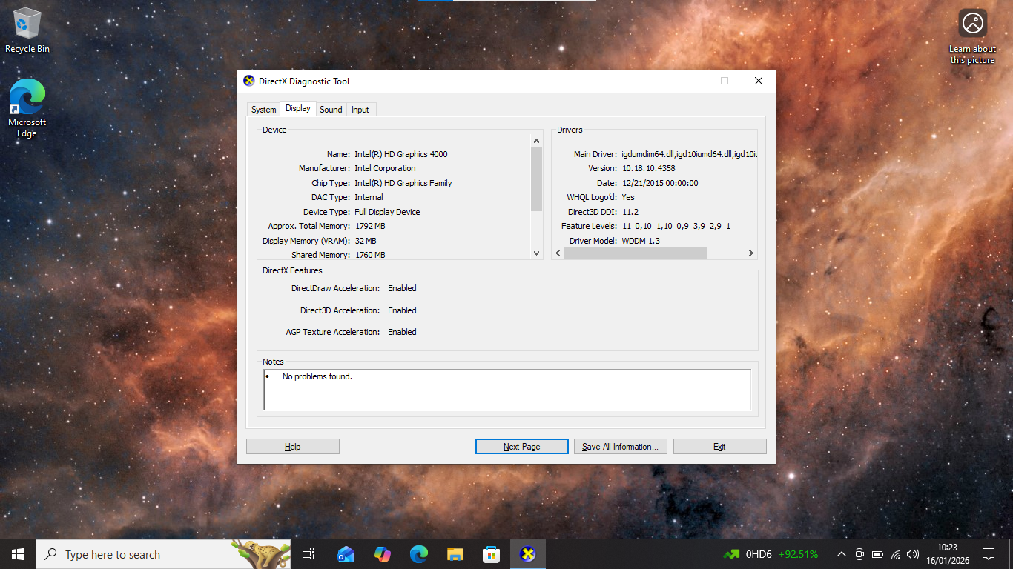The width and height of the screenshot is (1013, 569).
Task: Click the Drivers horizontal scrollbar thumb
Action: pyautogui.click(x=635, y=253)
